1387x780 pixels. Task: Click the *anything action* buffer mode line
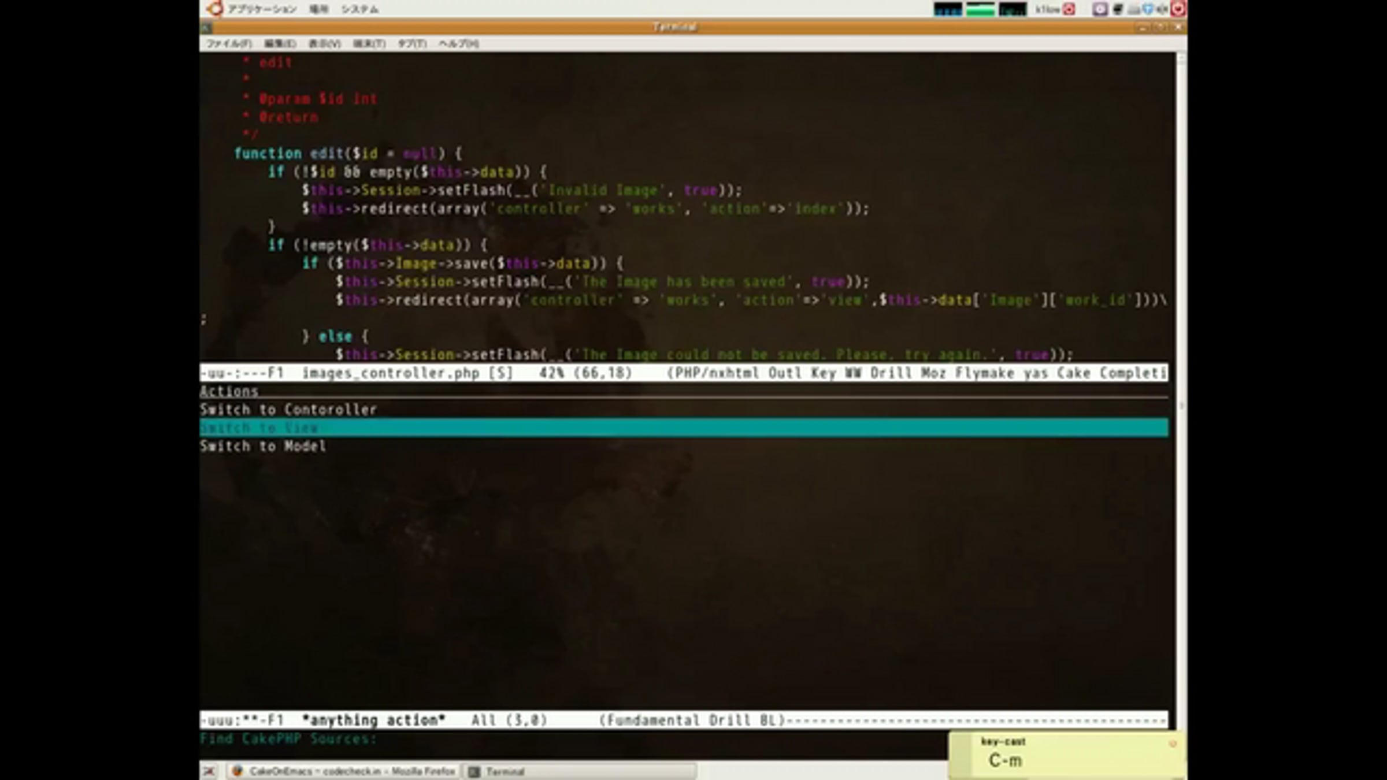pyautogui.click(x=684, y=720)
